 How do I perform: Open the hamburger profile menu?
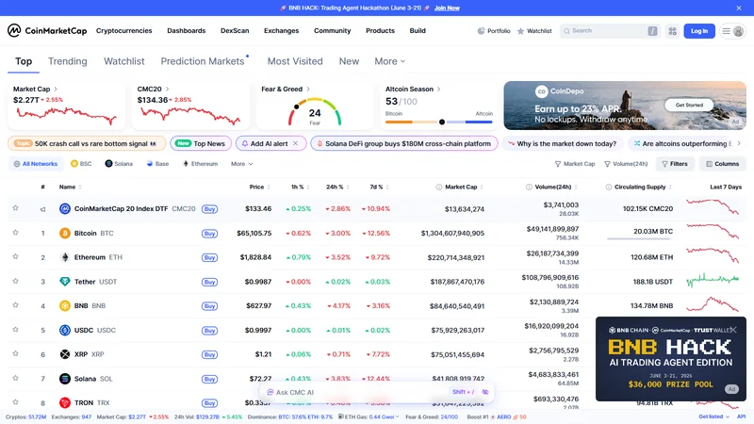coord(732,31)
